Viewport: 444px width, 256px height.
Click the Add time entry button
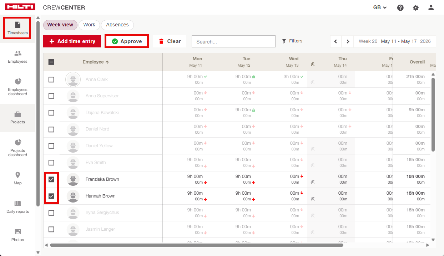pos(72,41)
